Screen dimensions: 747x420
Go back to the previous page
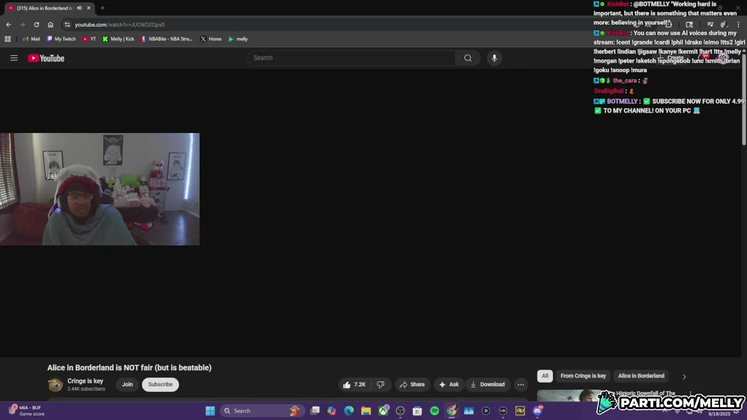pos(8,24)
